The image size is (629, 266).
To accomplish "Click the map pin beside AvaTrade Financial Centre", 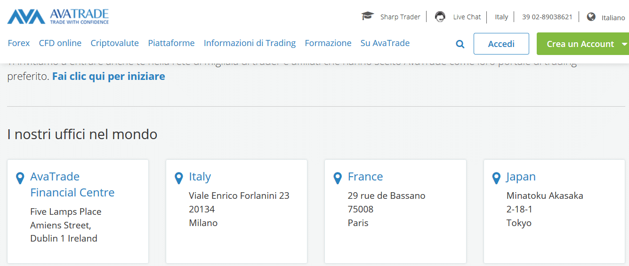I will tap(20, 178).
